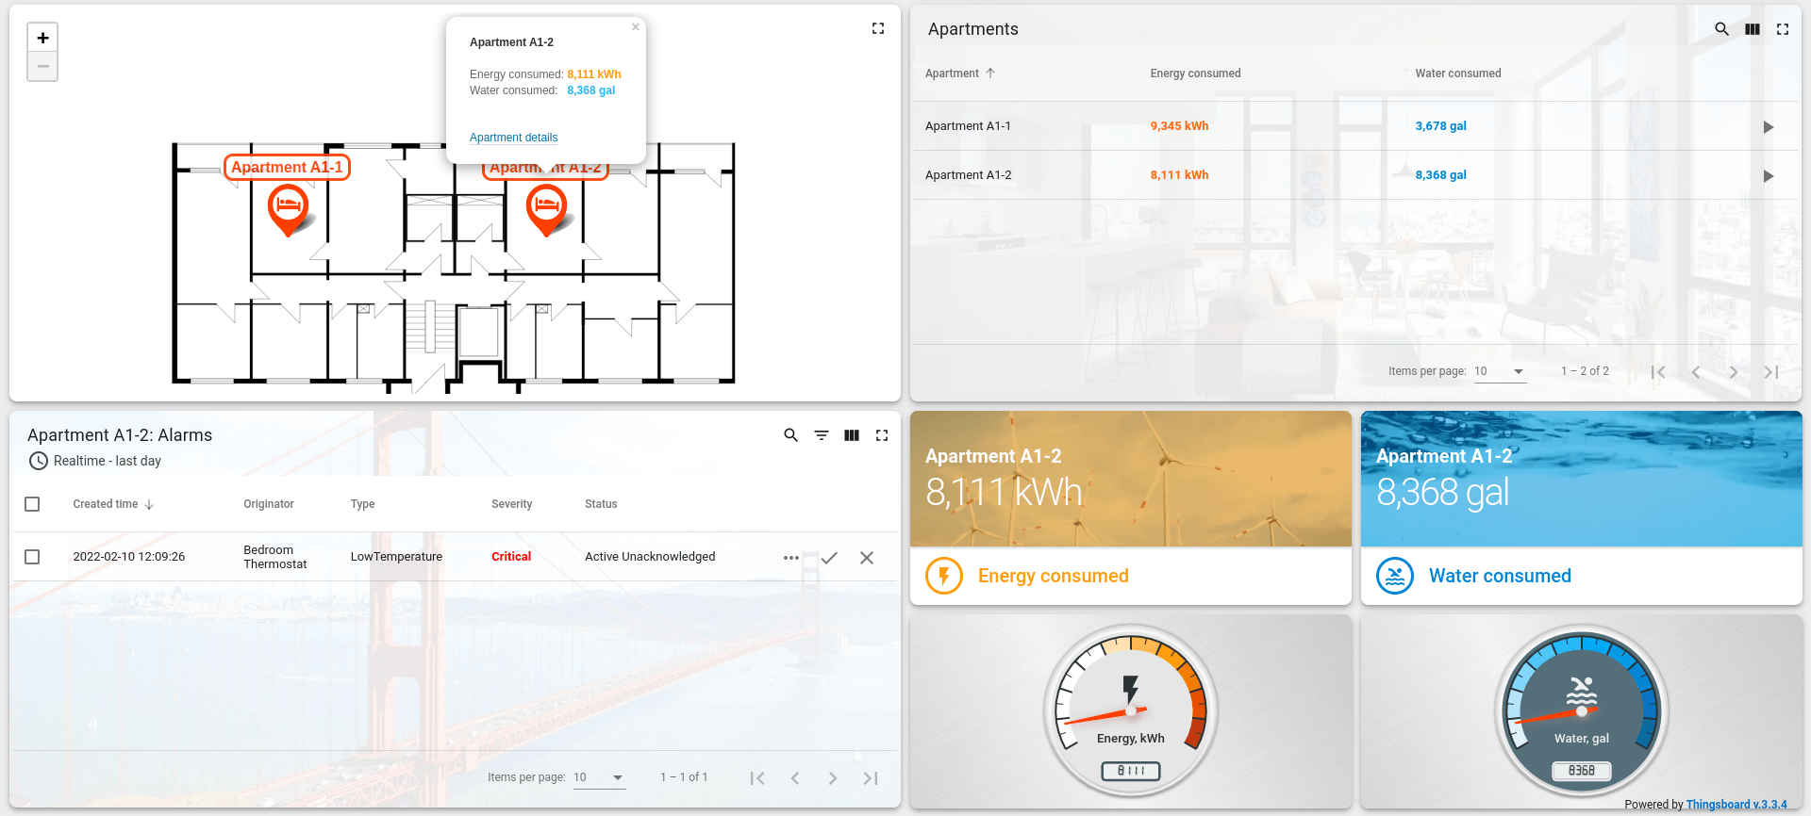This screenshot has width=1811, height=816.
Task: Sort apartments by Energy consumed column
Action: coord(1195,73)
